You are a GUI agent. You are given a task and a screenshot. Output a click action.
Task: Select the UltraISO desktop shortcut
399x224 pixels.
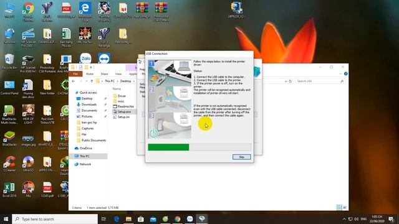click(x=28, y=164)
